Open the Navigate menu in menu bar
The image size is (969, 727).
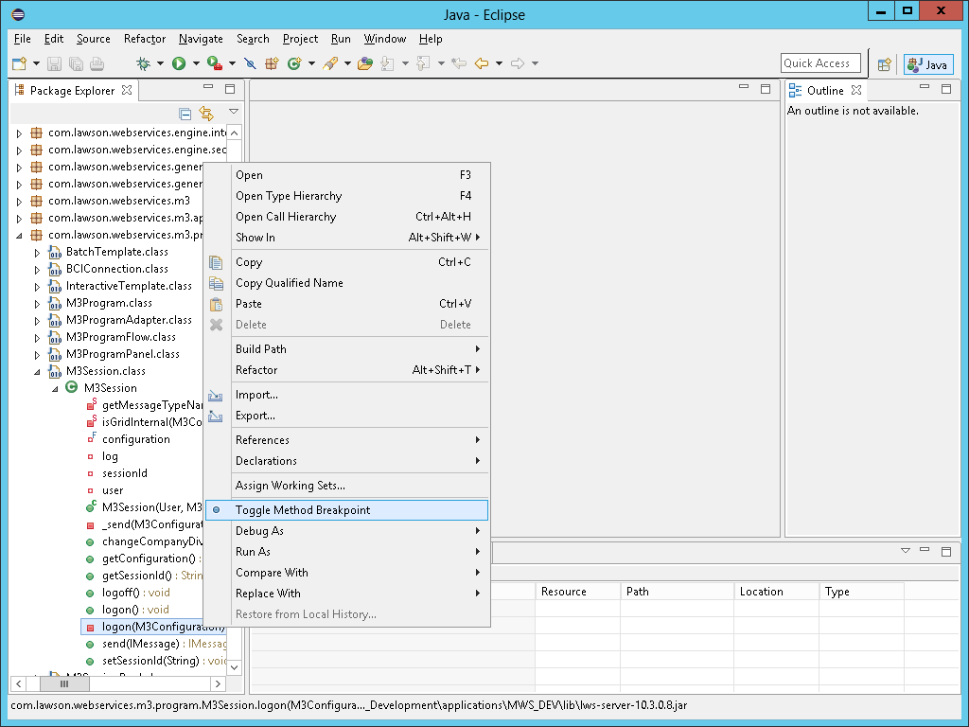coord(201,39)
